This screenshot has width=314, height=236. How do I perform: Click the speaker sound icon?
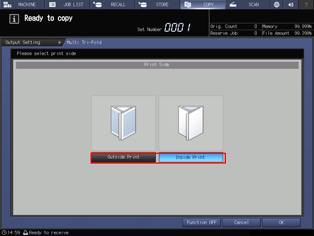pos(291,4)
